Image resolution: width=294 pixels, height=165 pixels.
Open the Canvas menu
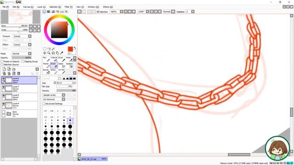pos(28,7)
